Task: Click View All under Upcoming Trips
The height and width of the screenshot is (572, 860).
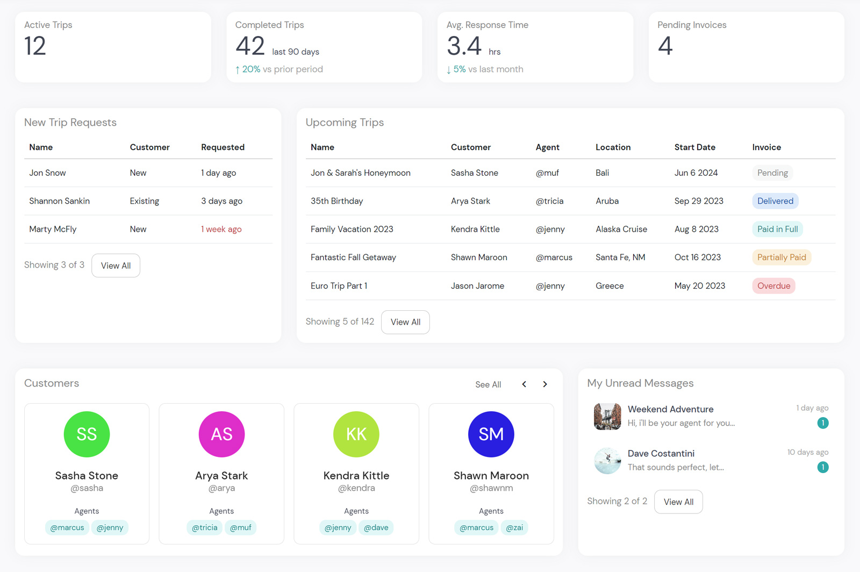Action: click(405, 322)
